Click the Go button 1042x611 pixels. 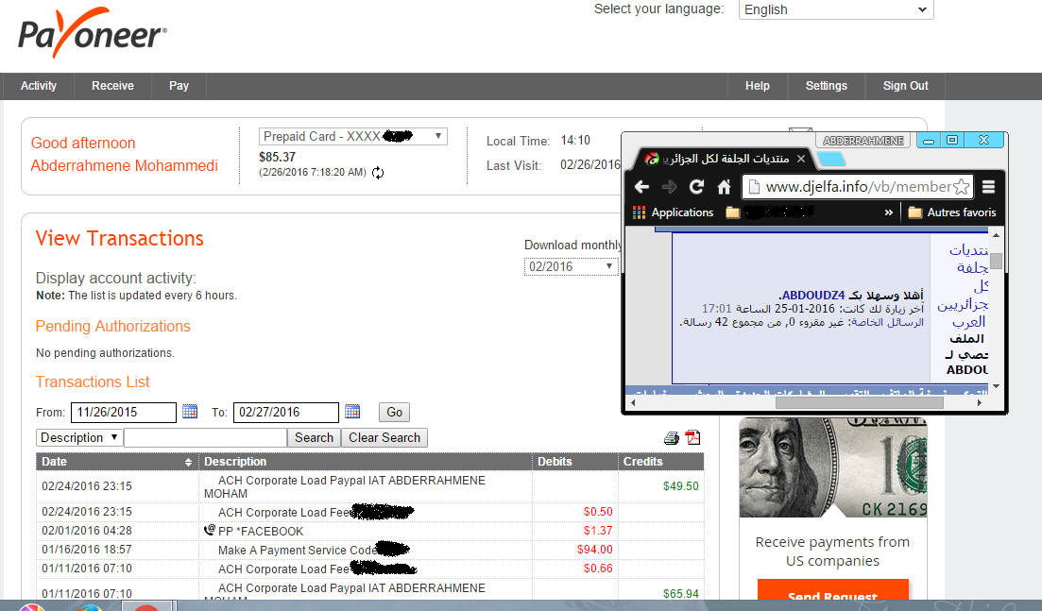pyautogui.click(x=394, y=412)
